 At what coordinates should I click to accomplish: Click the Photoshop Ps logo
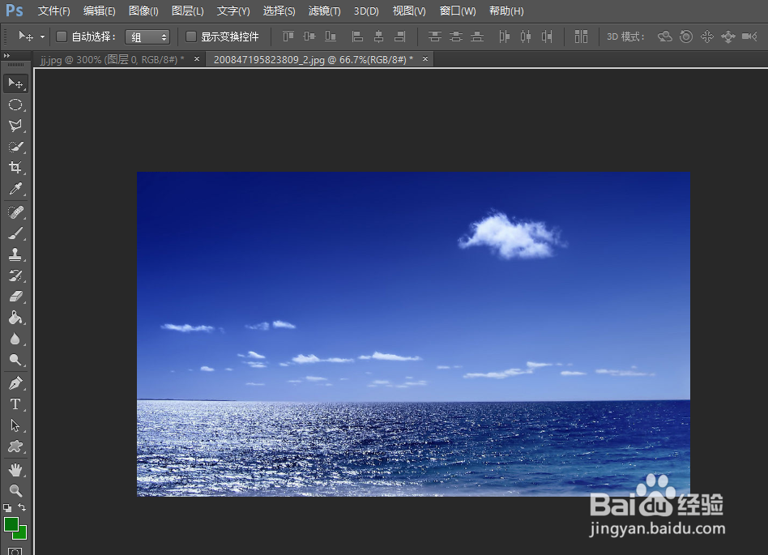[15, 11]
